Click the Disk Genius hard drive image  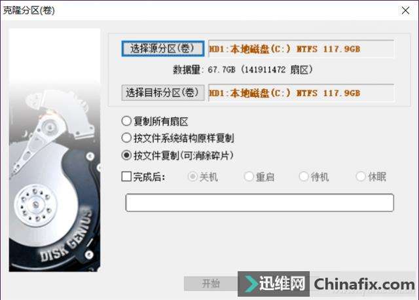click(54, 150)
